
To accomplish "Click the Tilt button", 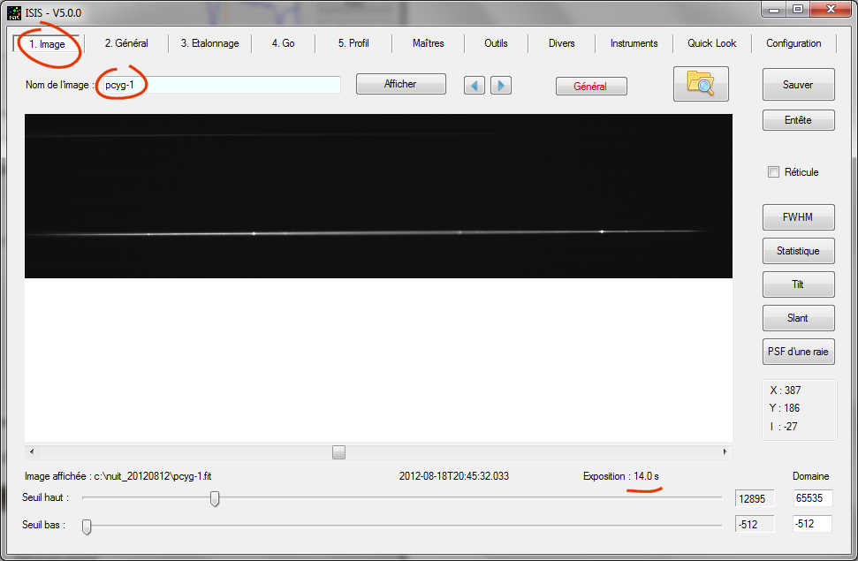I will [799, 284].
